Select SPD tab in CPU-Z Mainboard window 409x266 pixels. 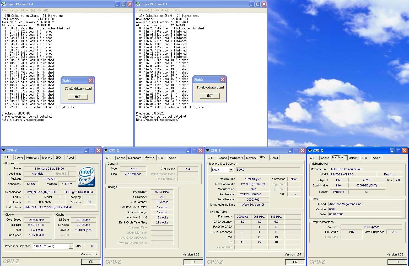pos(364,158)
